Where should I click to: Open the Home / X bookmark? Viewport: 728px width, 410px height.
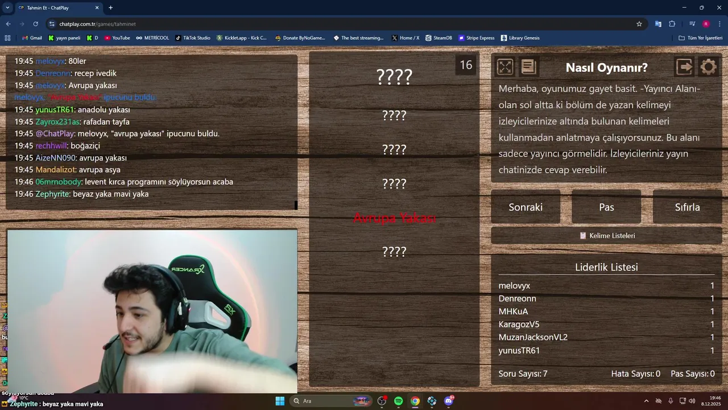click(406, 38)
